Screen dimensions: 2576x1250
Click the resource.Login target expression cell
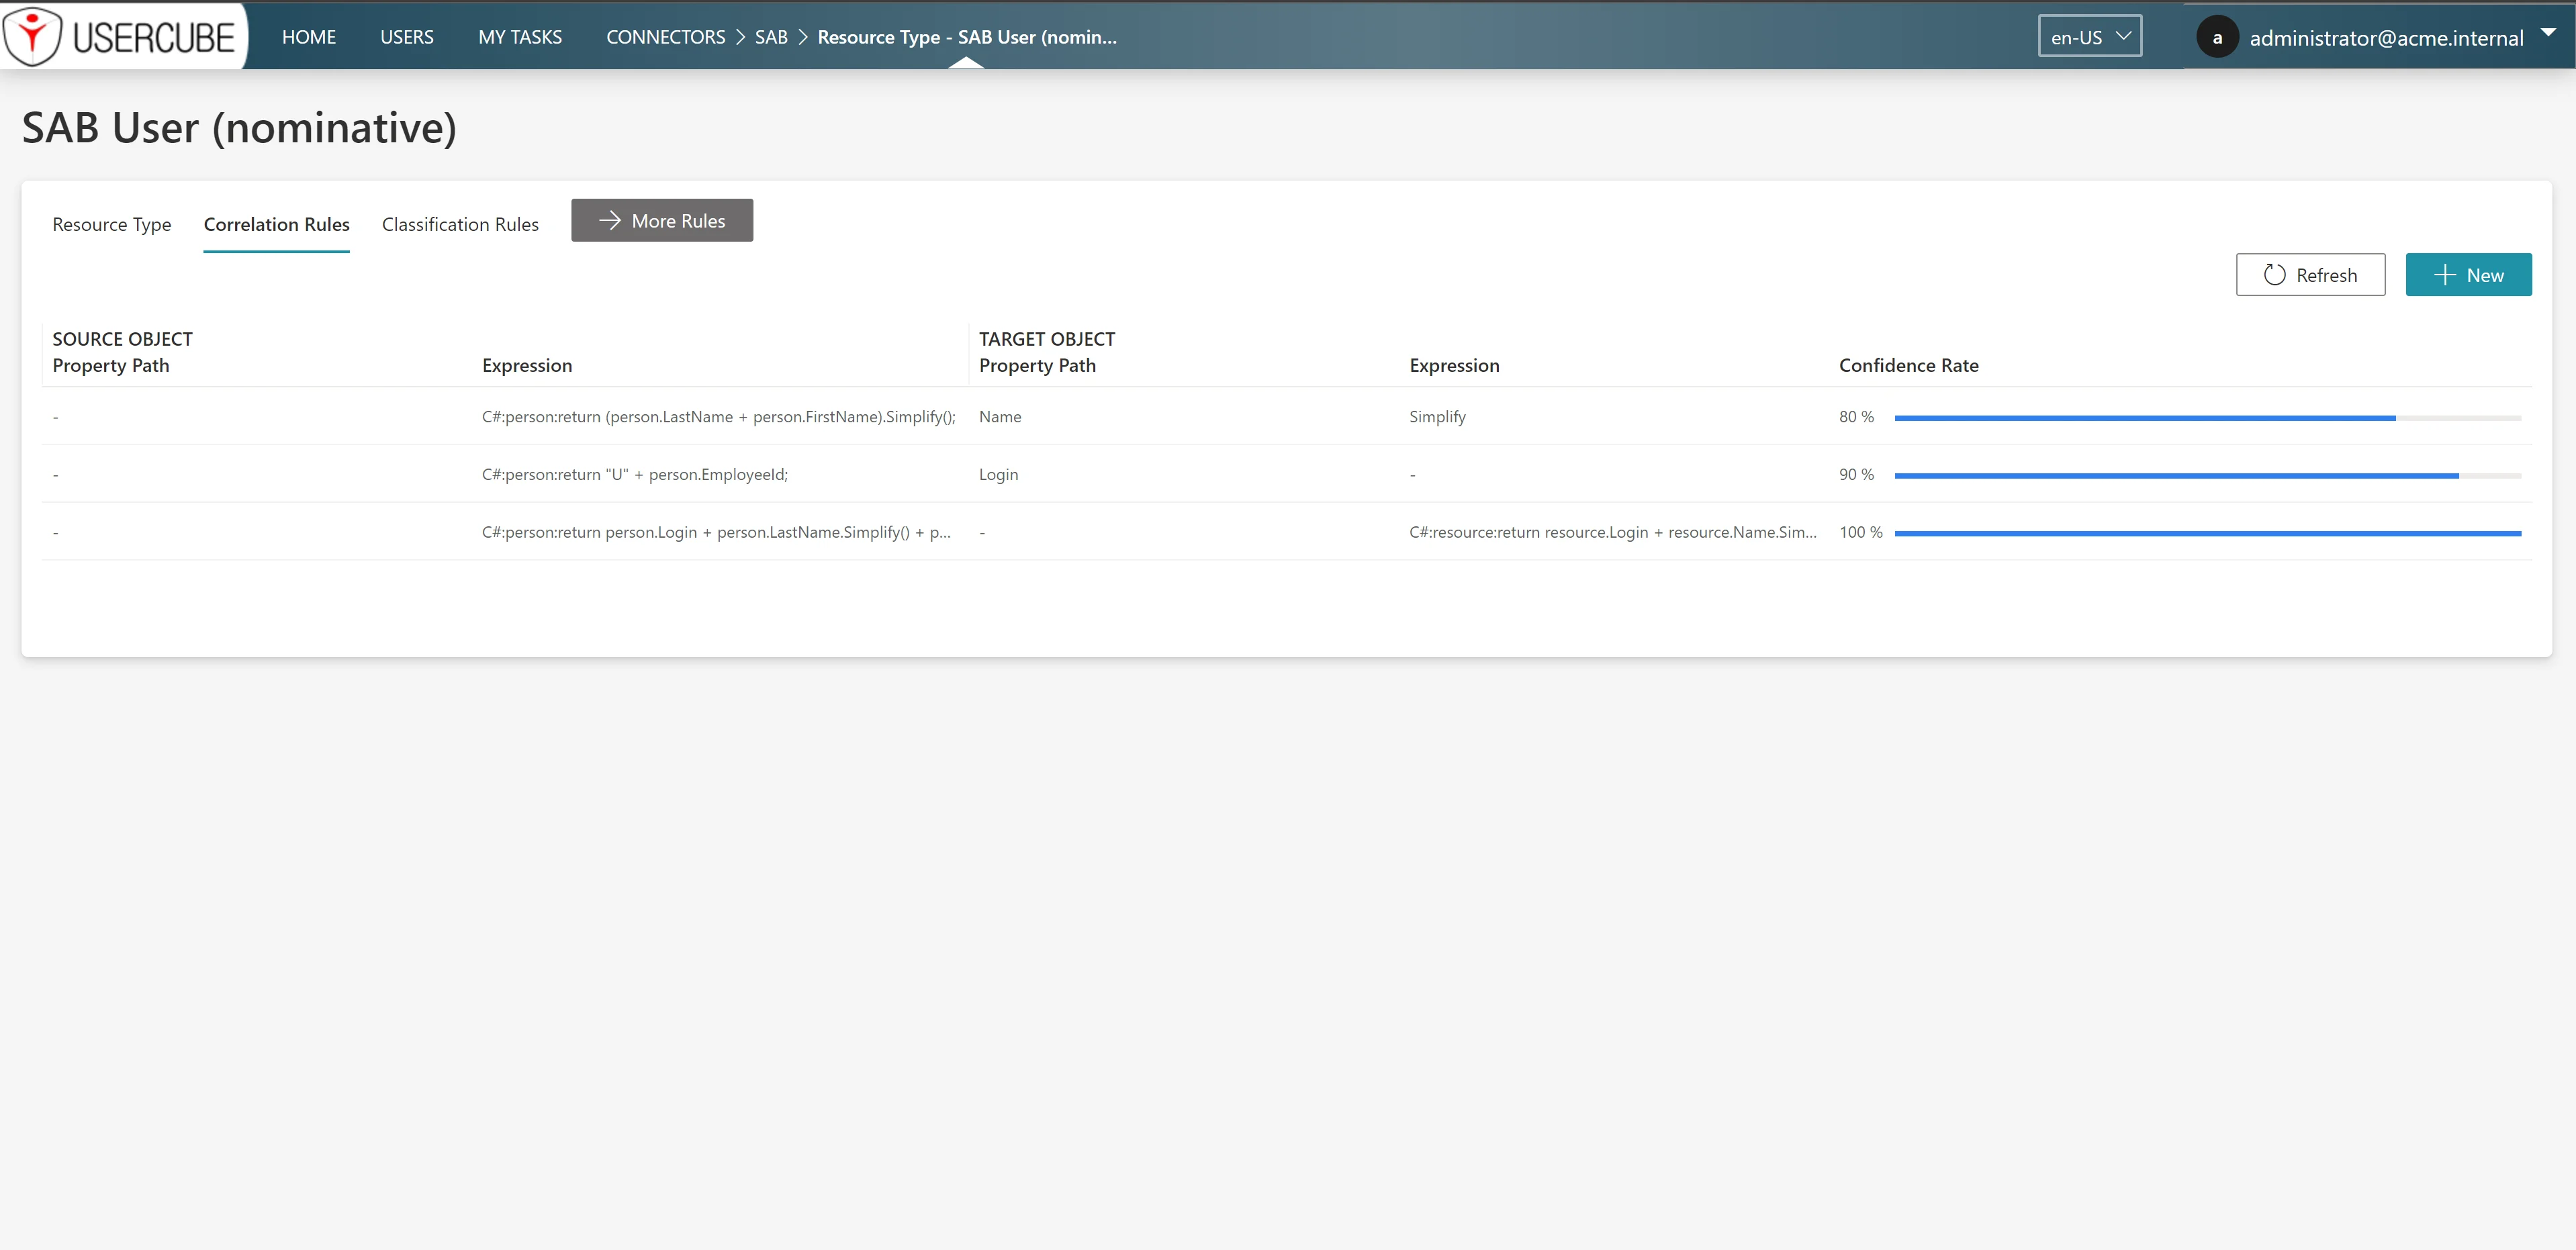[1613, 533]
